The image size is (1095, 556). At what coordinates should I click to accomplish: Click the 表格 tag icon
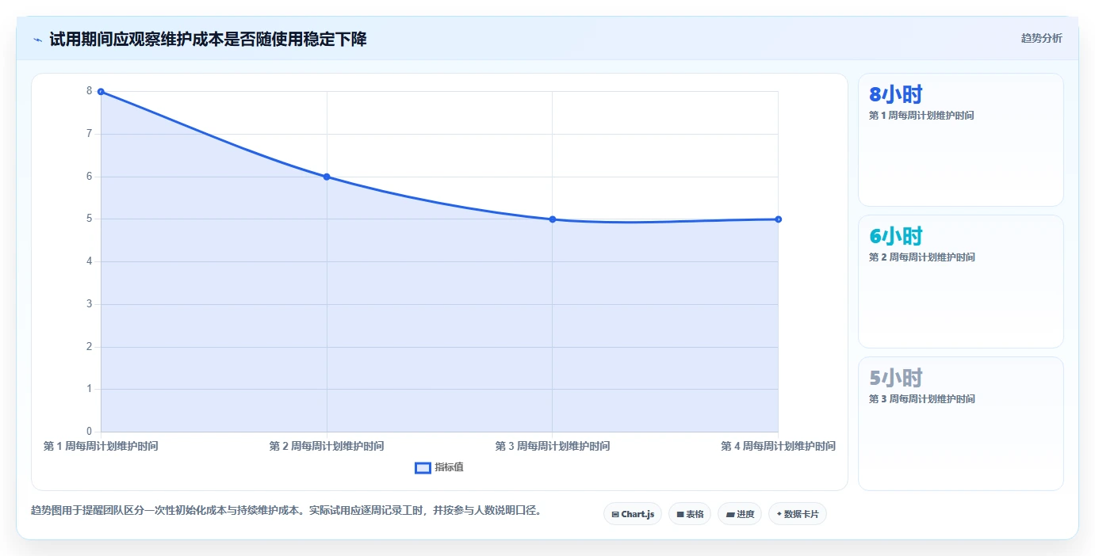(680, 515)
